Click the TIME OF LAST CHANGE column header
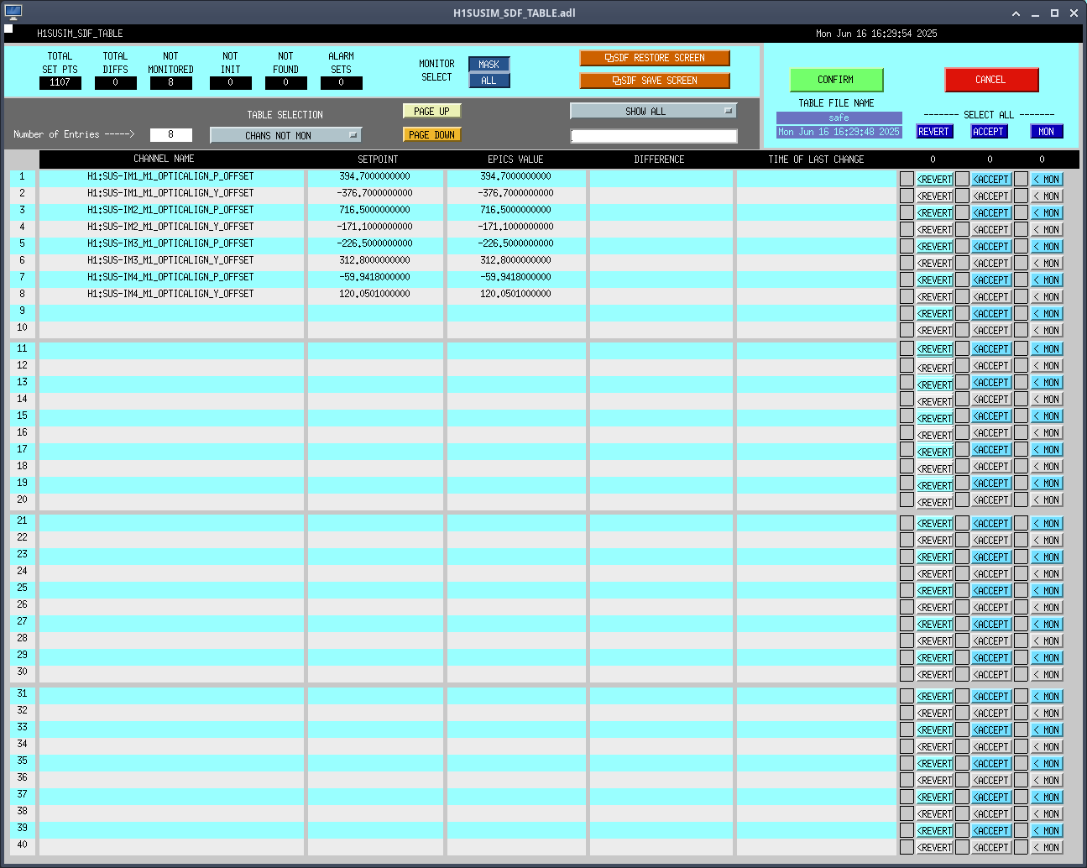This screenshot has height=868, width=1087. pos(817,159)
